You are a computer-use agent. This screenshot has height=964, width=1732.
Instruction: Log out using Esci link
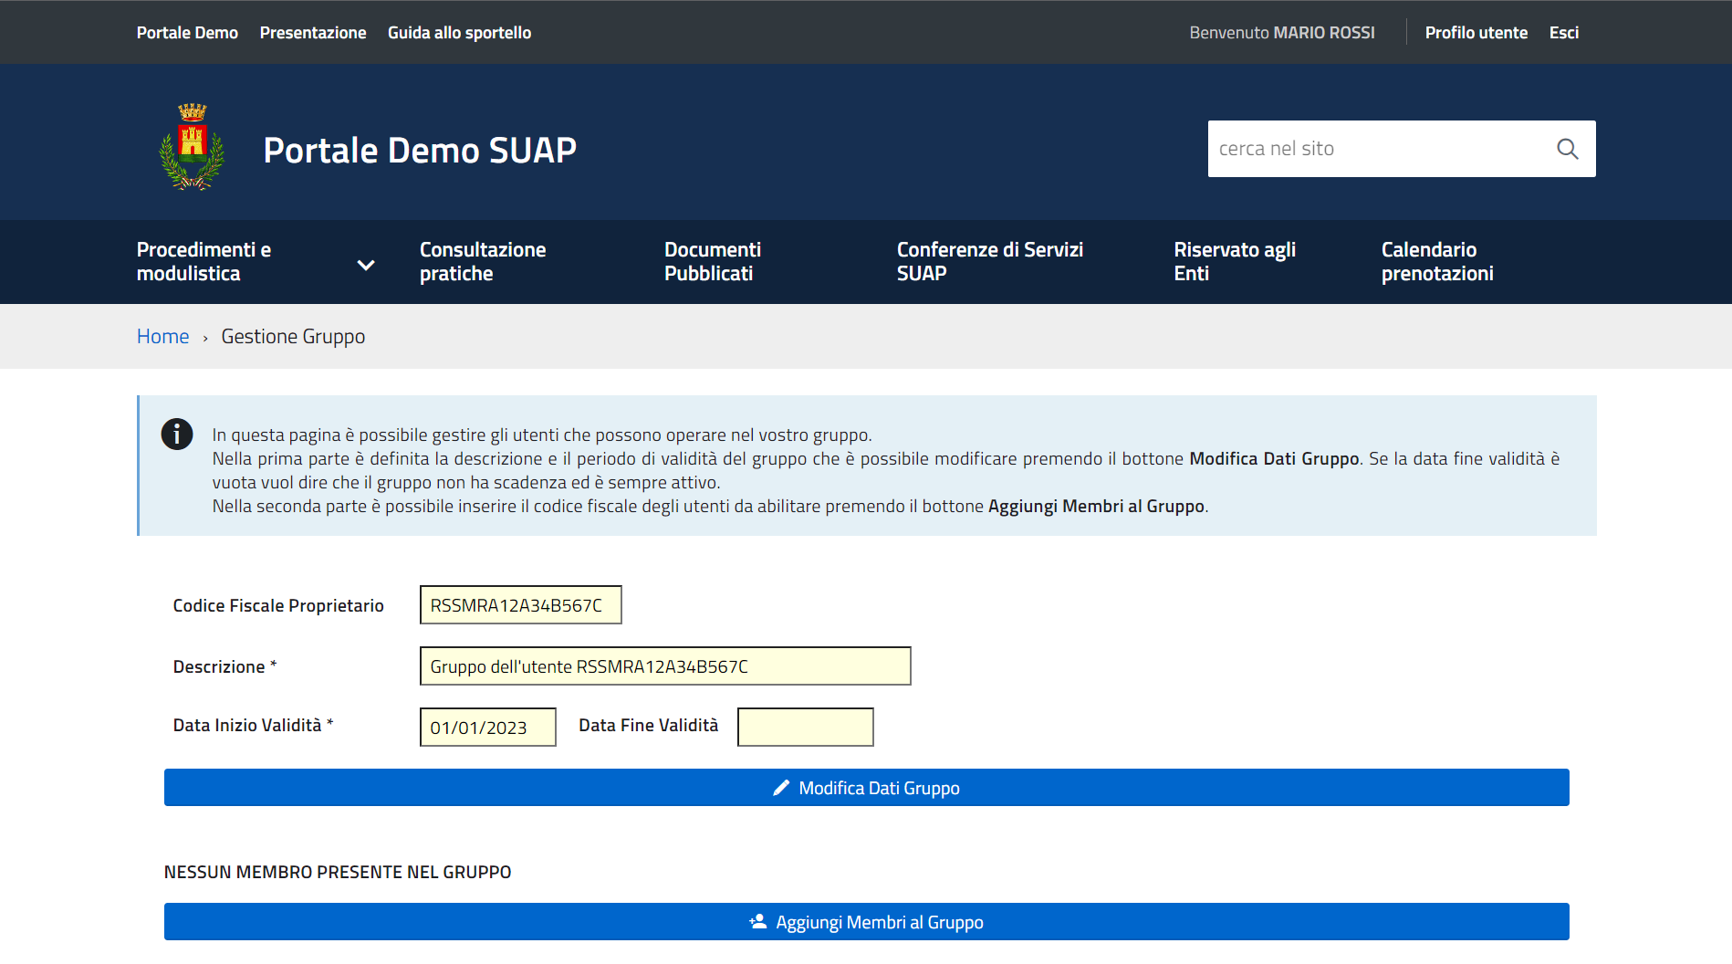point(1563,33)
